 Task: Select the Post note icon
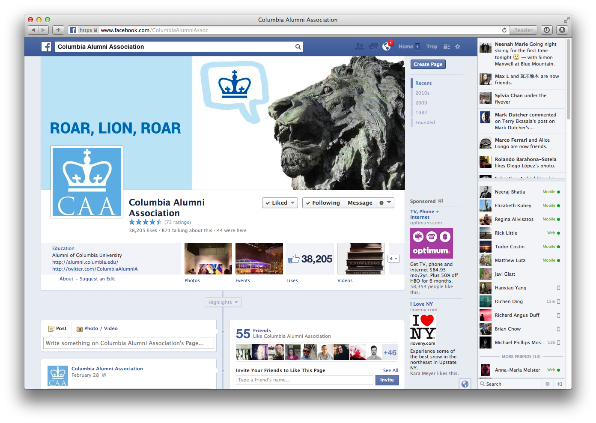point(51,329)
